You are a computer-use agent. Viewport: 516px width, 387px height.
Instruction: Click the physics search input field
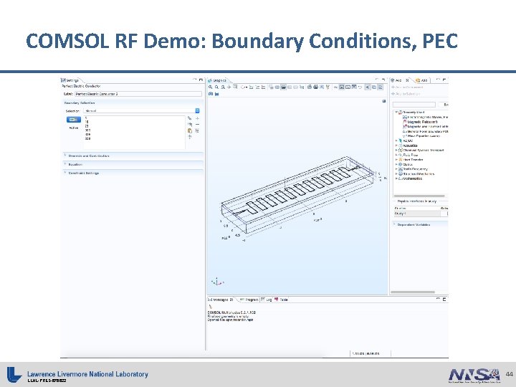pos(414,105)
